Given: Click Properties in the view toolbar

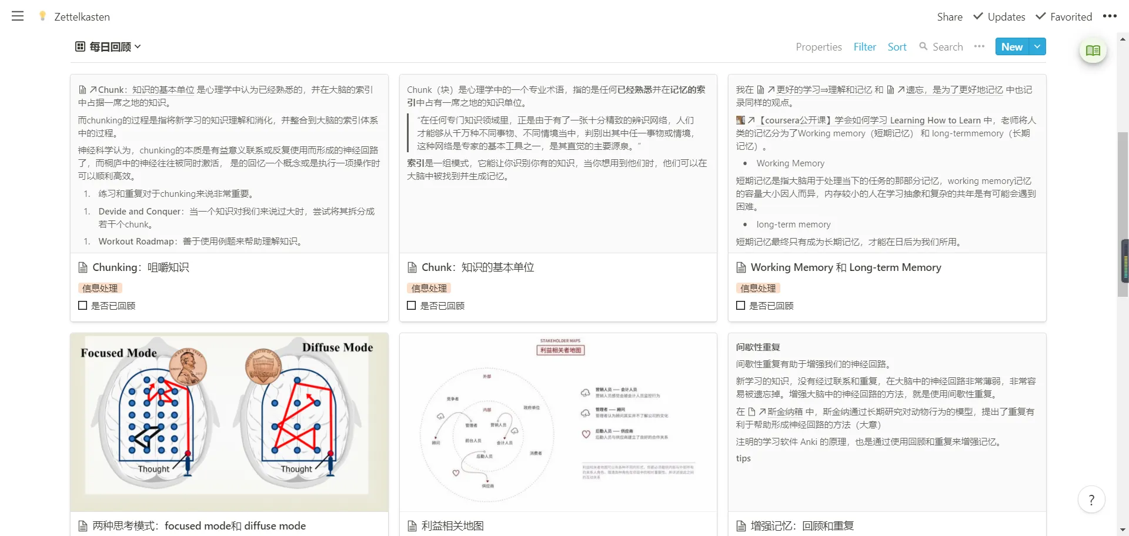Looking at the screenshot, I should 818,46.
